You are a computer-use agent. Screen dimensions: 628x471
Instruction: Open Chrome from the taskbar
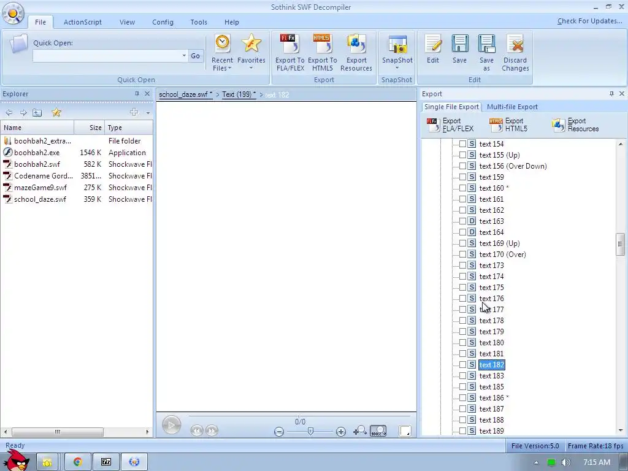click(78, 462)
